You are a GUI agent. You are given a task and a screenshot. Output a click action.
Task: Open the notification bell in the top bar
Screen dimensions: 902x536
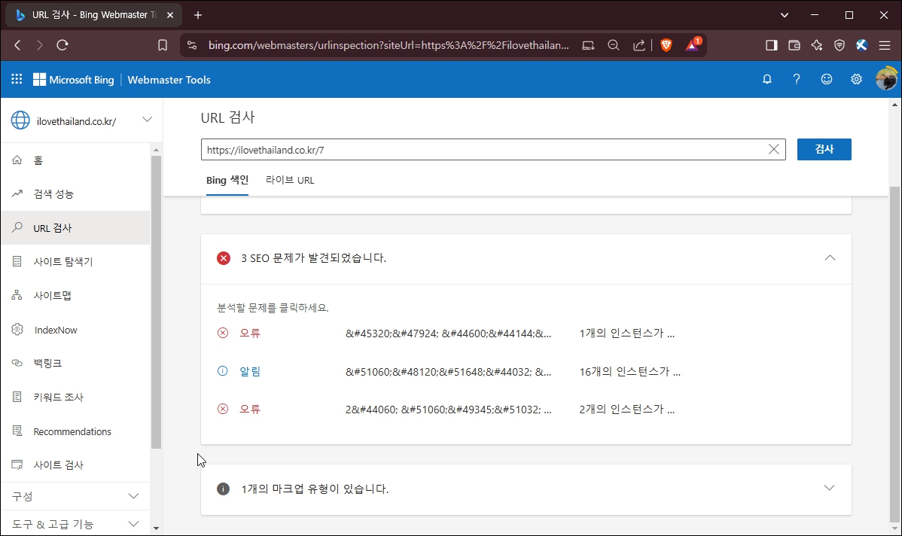tap(766, 79)
